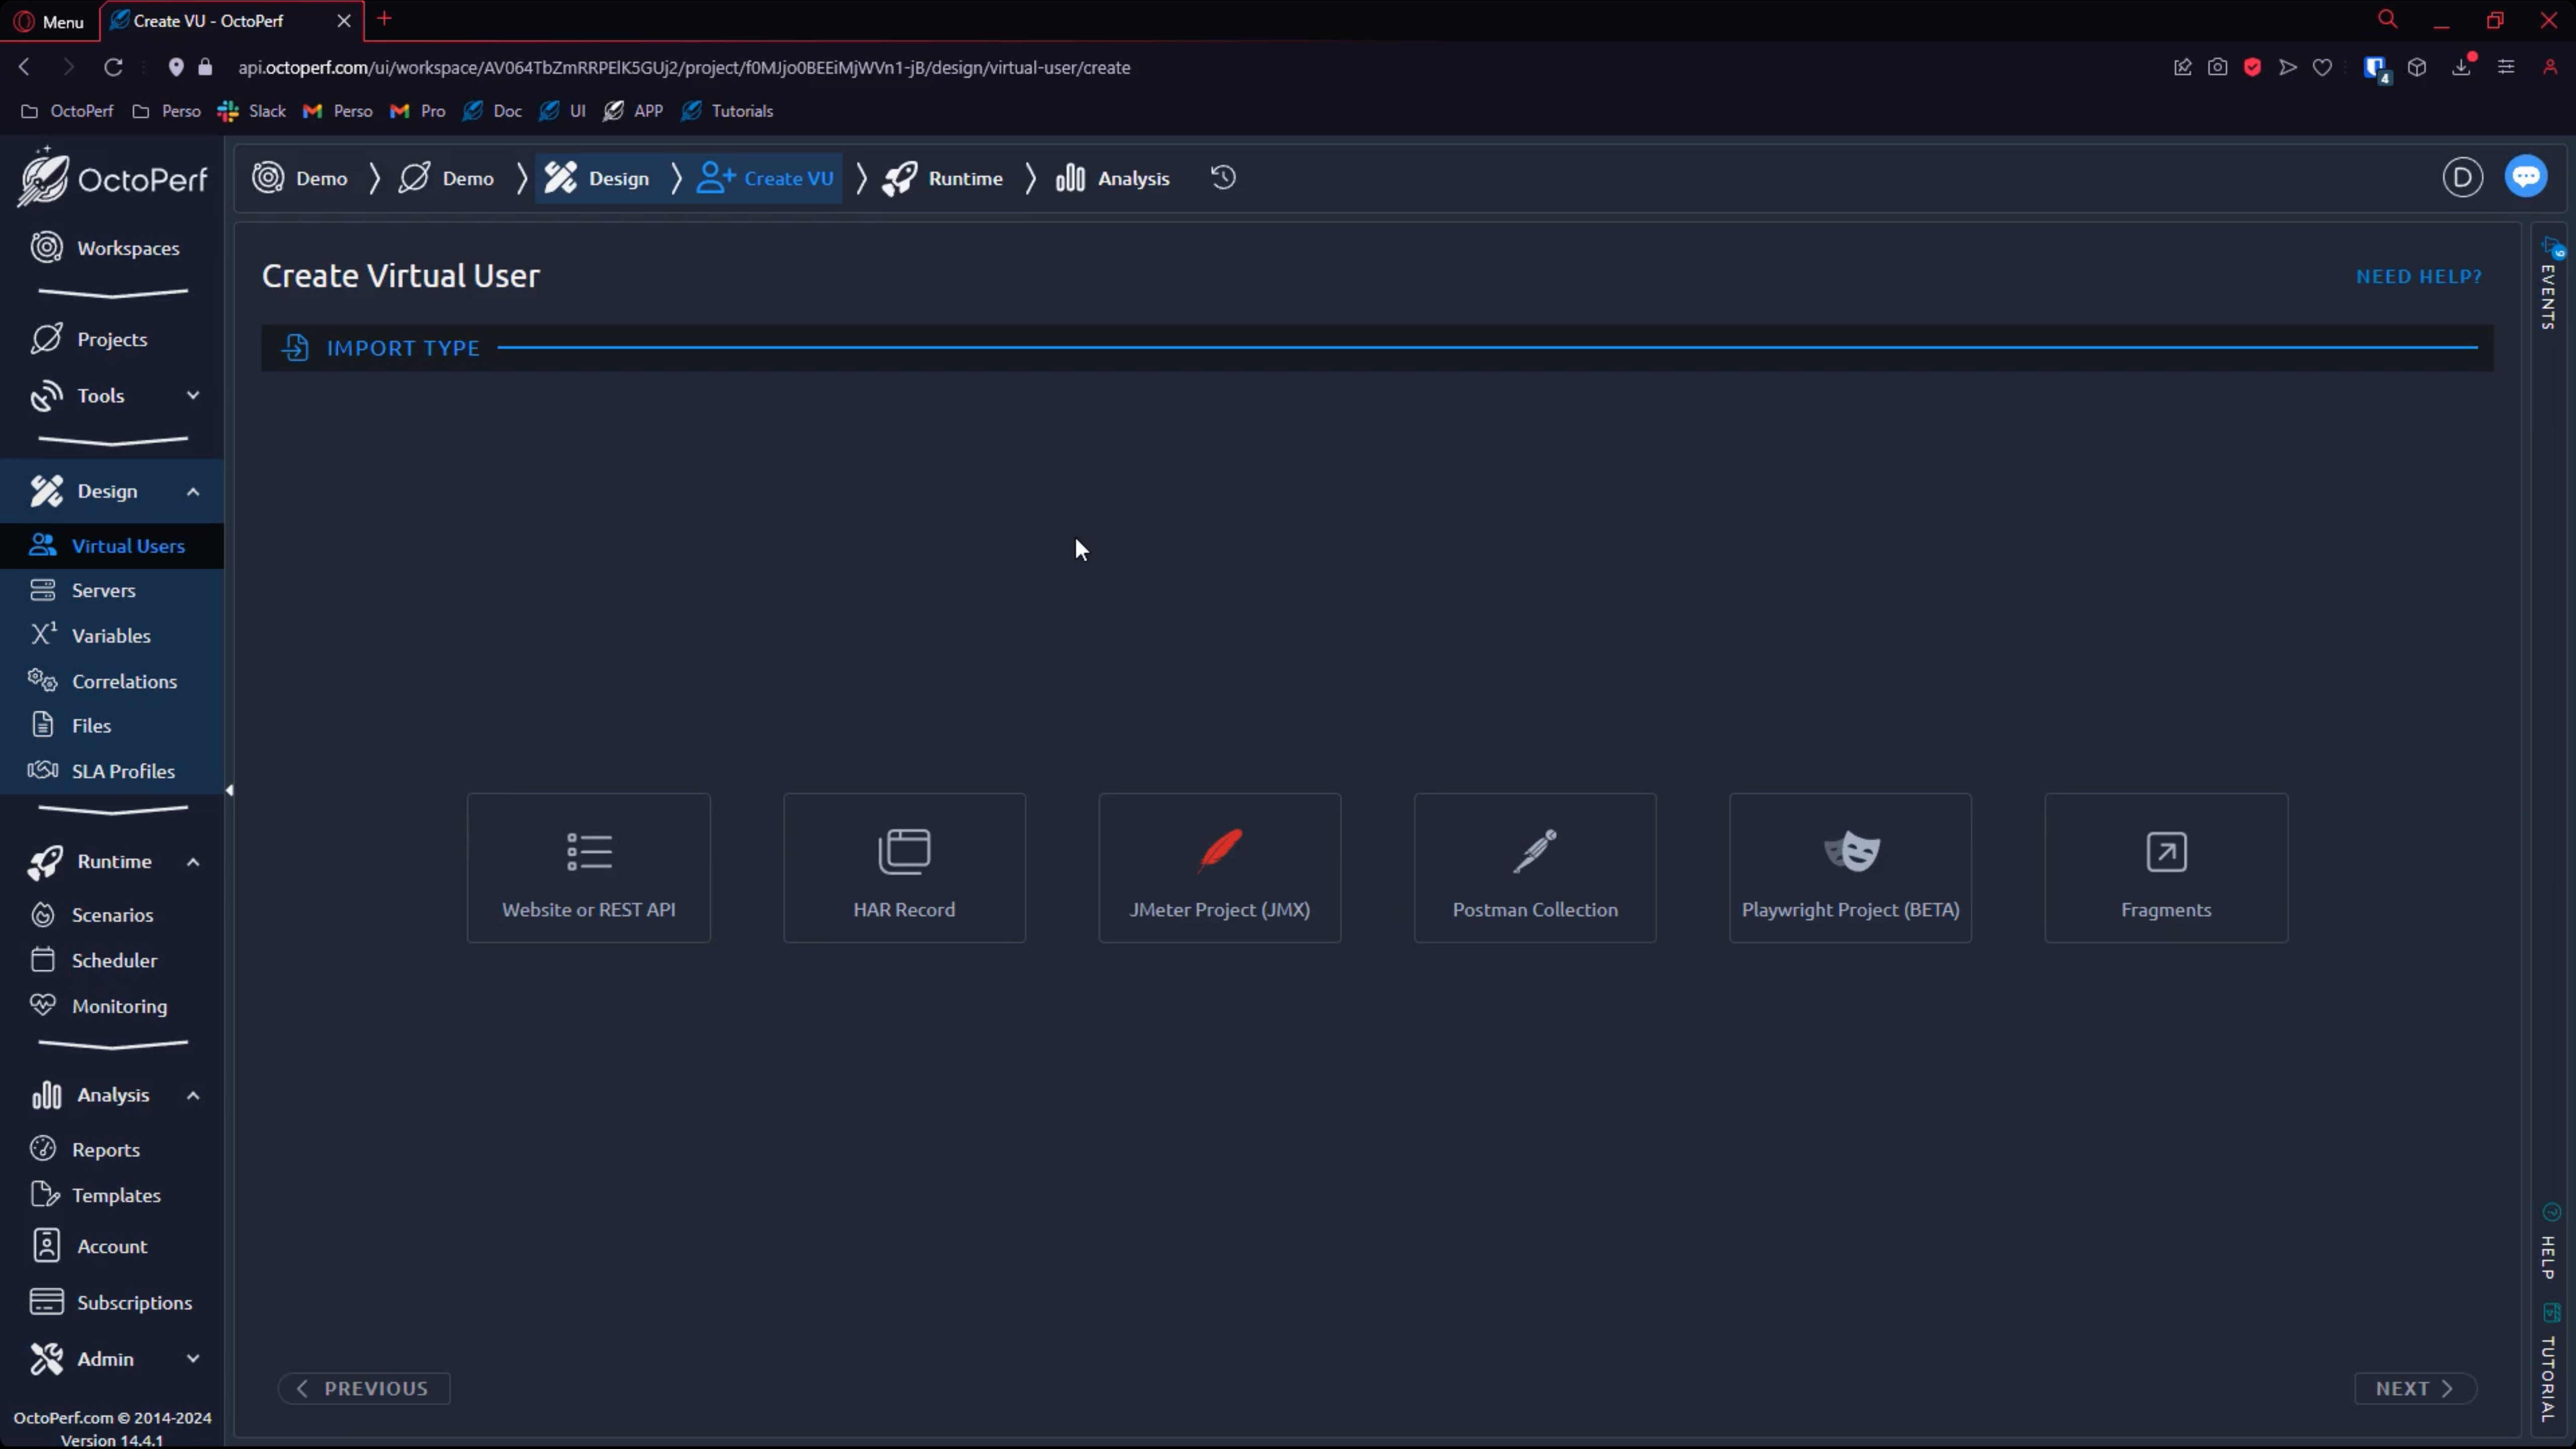Pick the JMeter Project (JMX) option
Image resolution: width=2576 pixels, height=1449 pixels.
[x=1219, y=867]
